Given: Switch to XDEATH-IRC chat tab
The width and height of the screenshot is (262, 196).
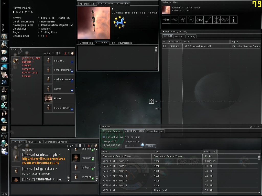Looking at the screenshot, I should (x=35, y=142).
